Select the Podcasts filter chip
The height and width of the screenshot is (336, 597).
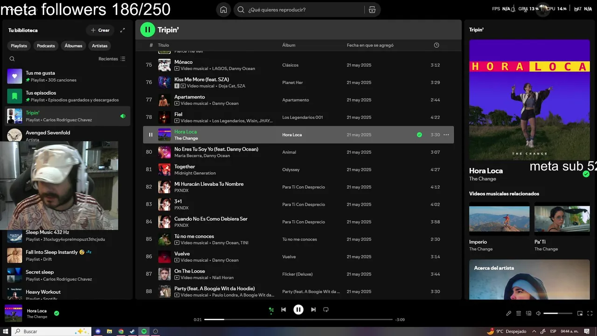46,46
